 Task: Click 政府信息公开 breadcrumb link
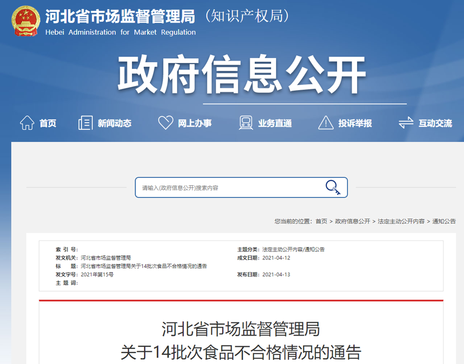pos(353,221)
